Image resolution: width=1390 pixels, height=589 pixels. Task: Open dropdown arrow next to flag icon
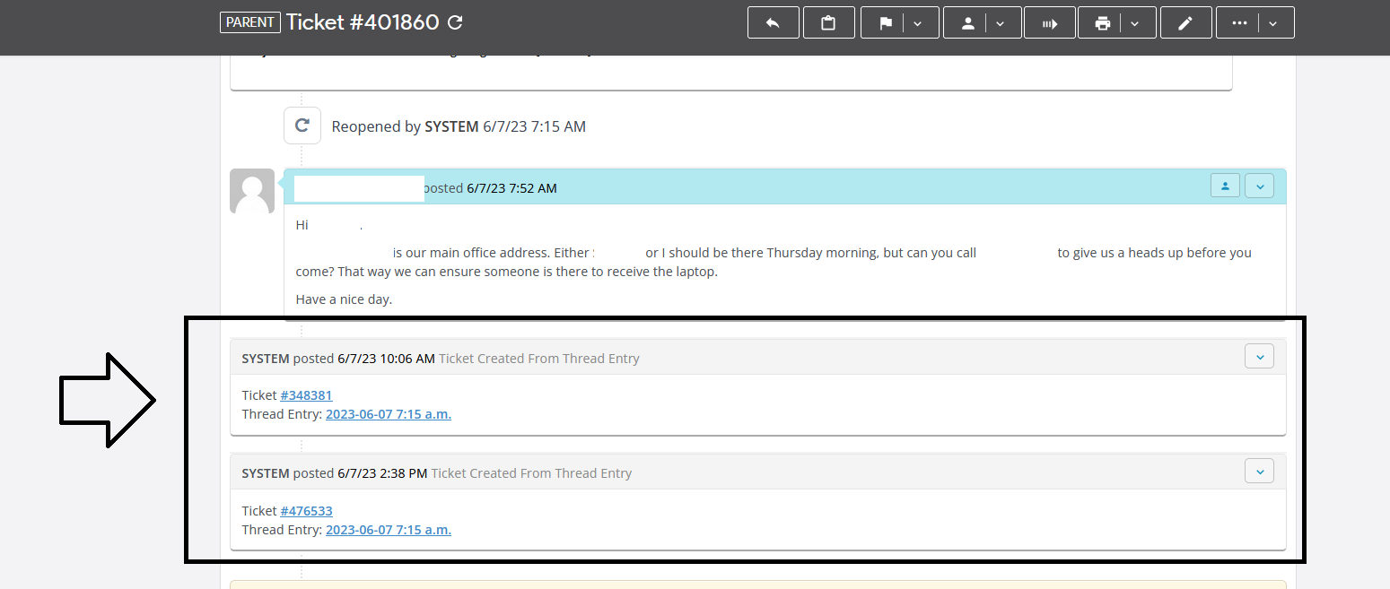coord(918,23)
